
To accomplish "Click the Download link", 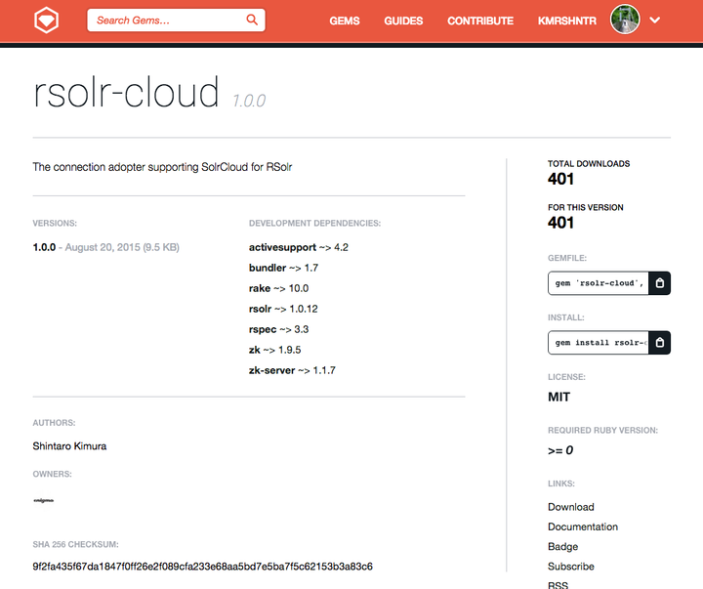I will (571, 507).
